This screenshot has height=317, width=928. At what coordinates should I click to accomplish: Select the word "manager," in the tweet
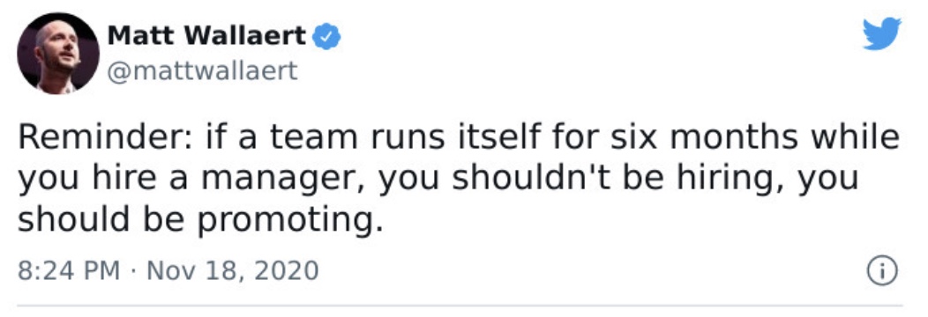(281, 180)
